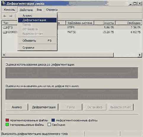143x137 pixels.
Task: Click the white free space legend box
Action: (49, 125)
